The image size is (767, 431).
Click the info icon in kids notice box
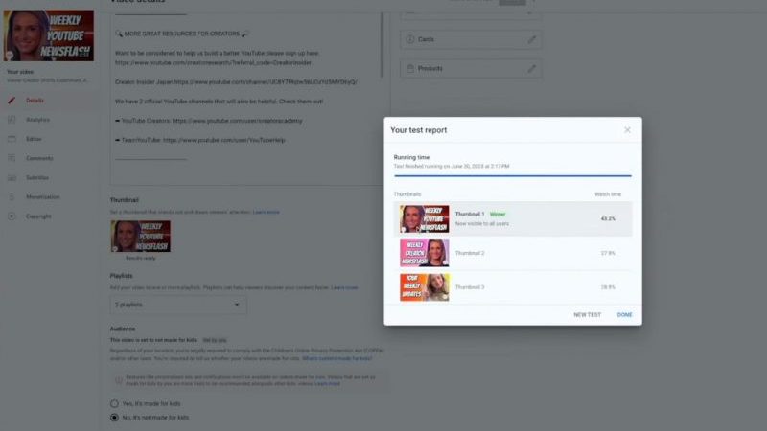(x=118, y=380)
